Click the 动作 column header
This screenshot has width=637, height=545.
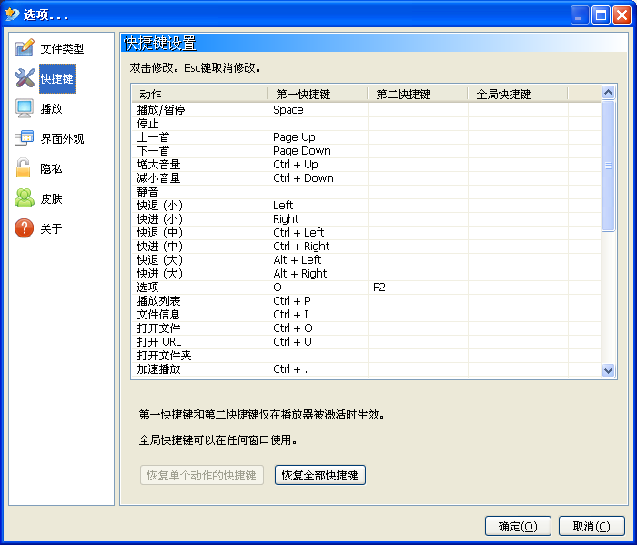(198, 94)
